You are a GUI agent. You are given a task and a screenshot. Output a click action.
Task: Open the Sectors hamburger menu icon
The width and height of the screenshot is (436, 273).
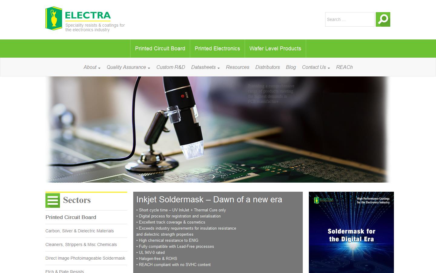click(53, 200)
